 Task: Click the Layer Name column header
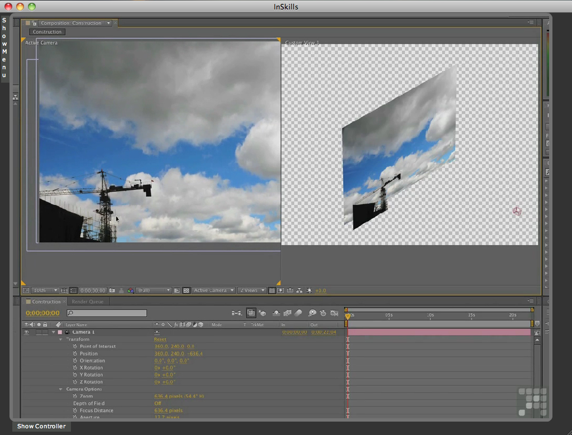[76, 324]
